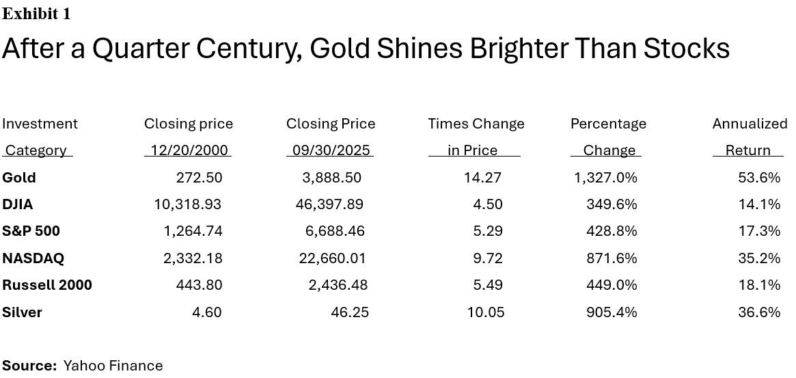Select the 'DJIA' row label
Viewport: 796px width, 378px height.
click(18, 204)
